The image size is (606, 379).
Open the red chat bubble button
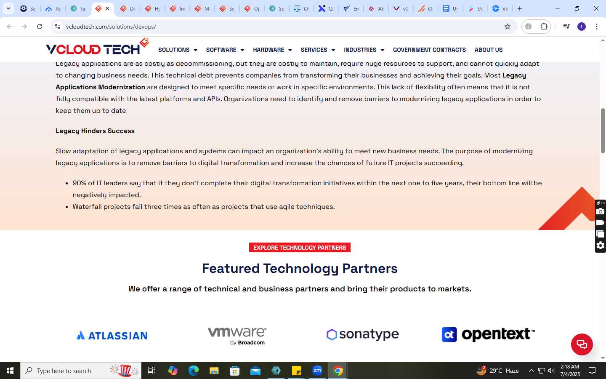click(582, 344)
